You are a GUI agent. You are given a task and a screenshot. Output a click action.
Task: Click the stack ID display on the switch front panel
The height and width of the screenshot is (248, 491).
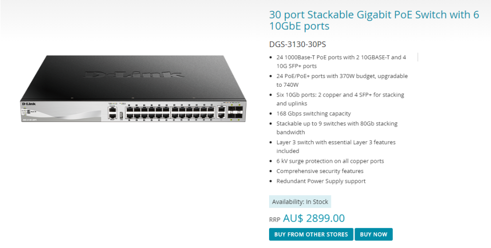tap(28, 112)
